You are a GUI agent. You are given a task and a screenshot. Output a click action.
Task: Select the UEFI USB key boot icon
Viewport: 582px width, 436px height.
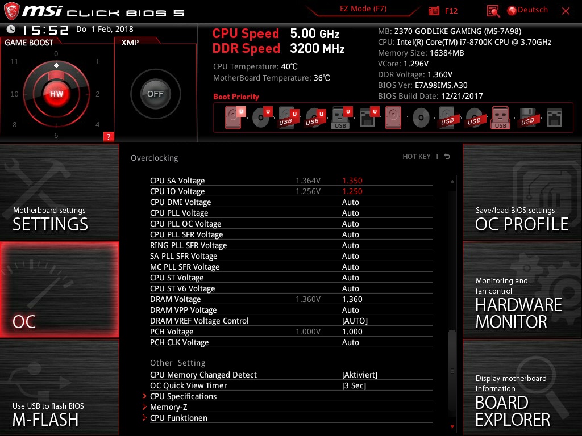coord(342,118)
